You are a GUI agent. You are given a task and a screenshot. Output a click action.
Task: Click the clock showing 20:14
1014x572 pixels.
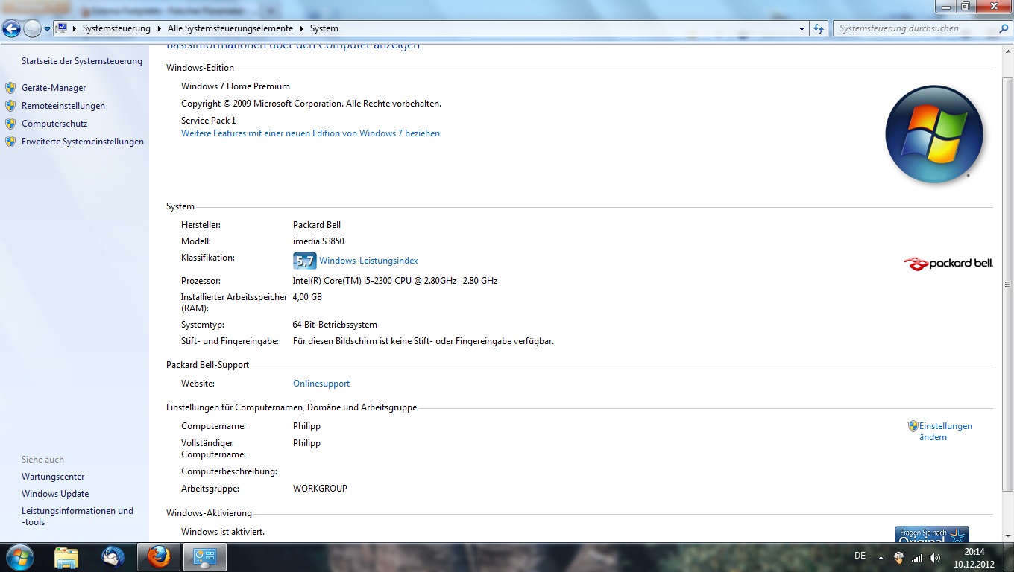pos(974,557)
